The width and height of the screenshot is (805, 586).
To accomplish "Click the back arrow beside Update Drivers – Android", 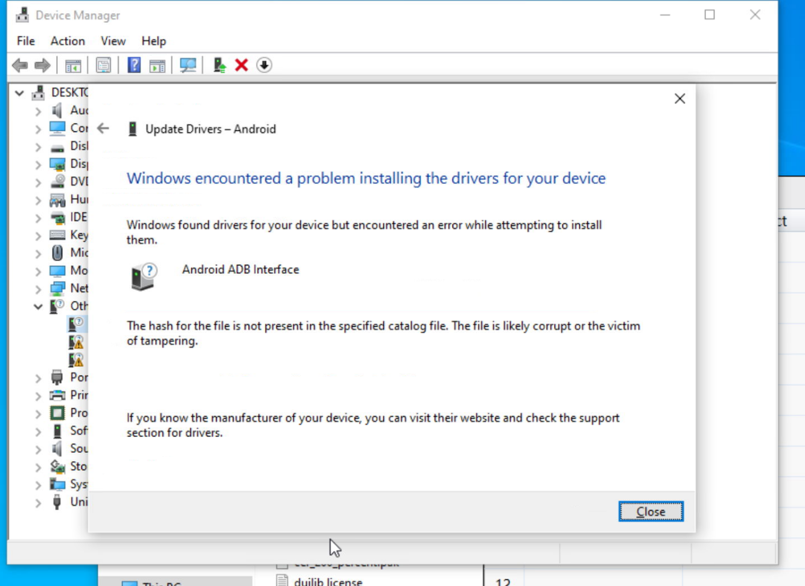I will tap(103, 128).
